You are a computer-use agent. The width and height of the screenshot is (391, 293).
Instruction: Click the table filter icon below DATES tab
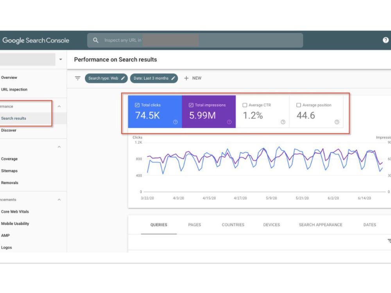(x=389, y=241)
